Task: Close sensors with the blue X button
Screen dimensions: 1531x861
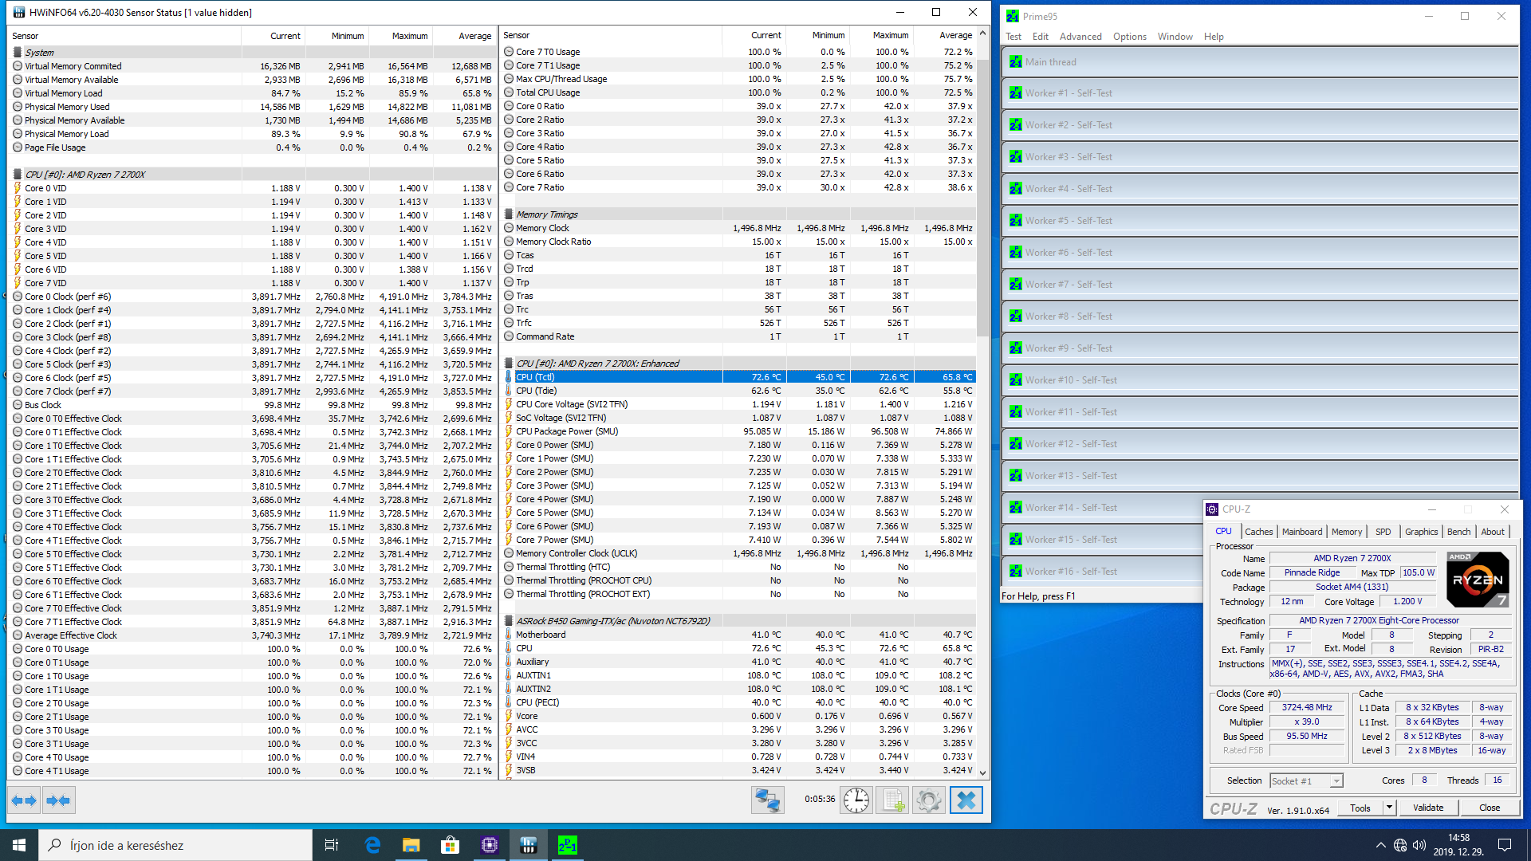Action: point(966,800)
